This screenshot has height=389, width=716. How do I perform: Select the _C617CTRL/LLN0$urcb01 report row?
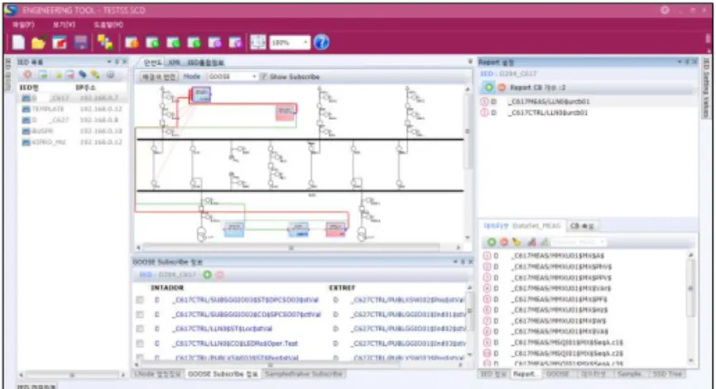(589, 113)
